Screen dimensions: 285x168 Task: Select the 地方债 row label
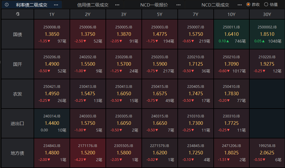point(18,153)
